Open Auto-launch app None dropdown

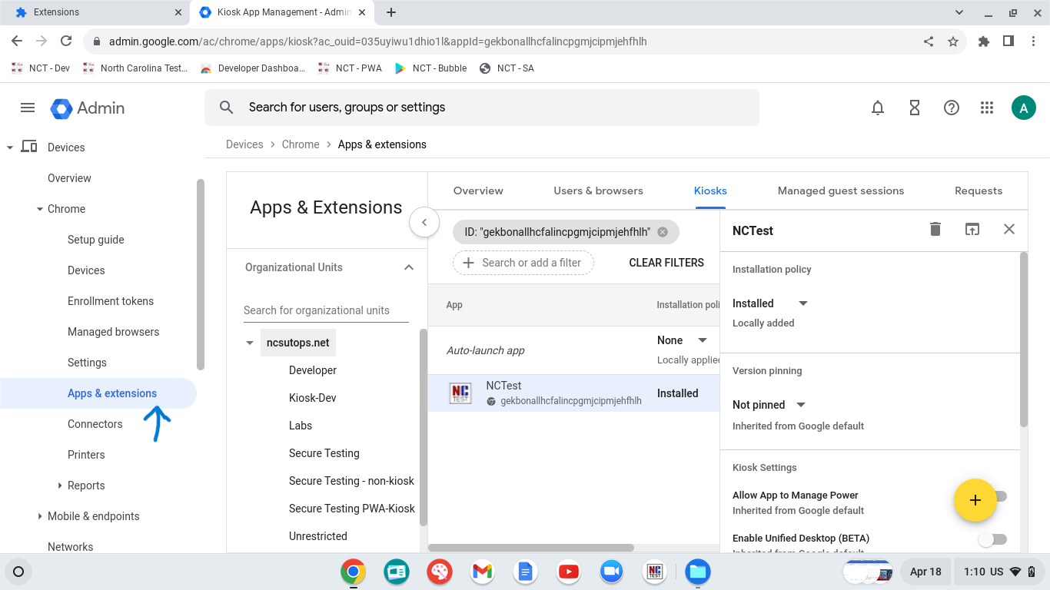[683, 340]
